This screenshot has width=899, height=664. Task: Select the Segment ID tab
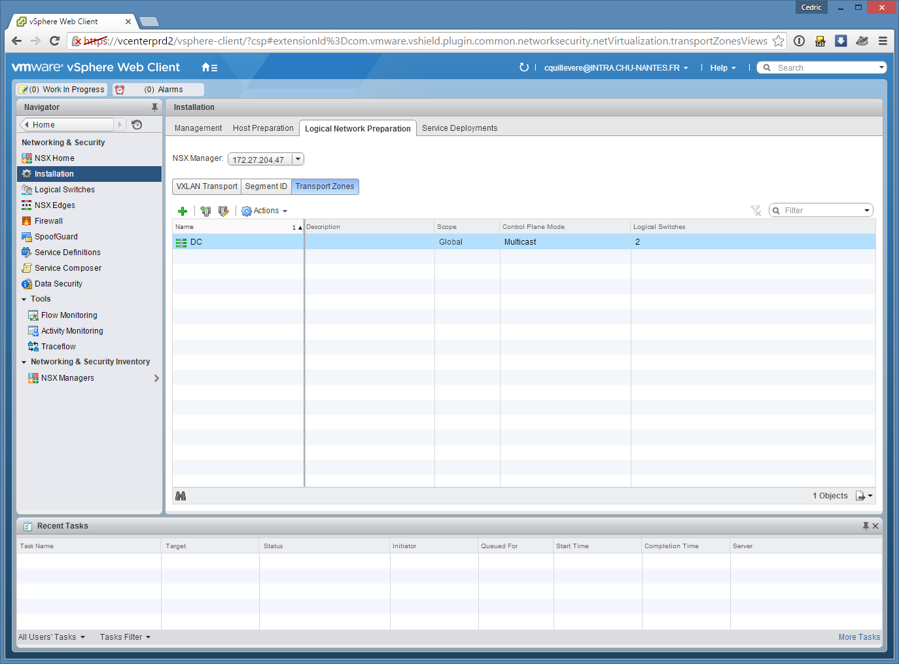[266, 186]
